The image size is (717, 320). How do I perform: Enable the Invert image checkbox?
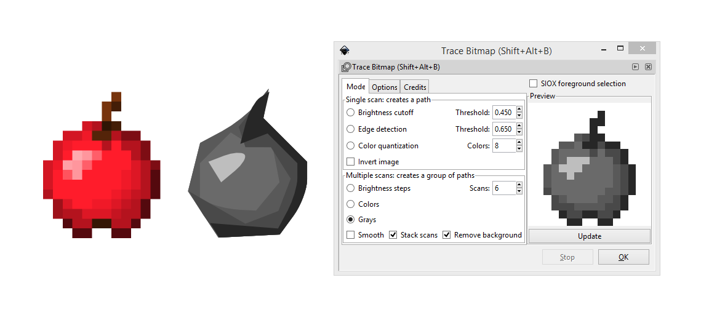(x=350, y=162)
